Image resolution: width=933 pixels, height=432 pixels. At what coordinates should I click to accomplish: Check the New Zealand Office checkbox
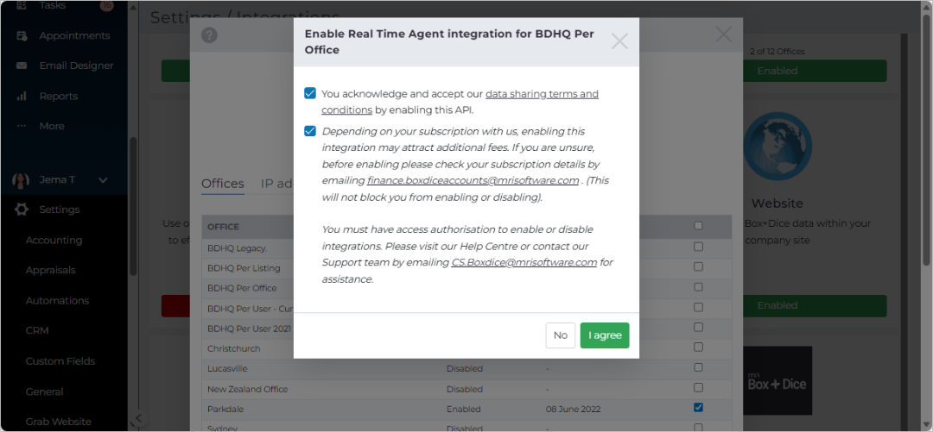click(698, 387)
